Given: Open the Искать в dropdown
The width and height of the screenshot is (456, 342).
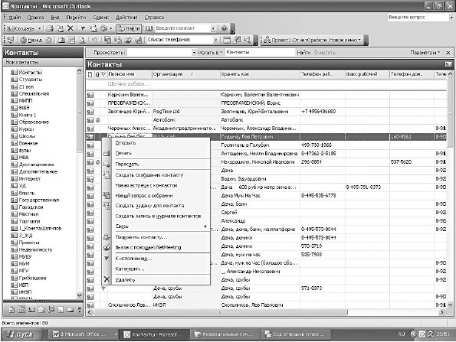Looking at the screenshot, I should (210, 53).
